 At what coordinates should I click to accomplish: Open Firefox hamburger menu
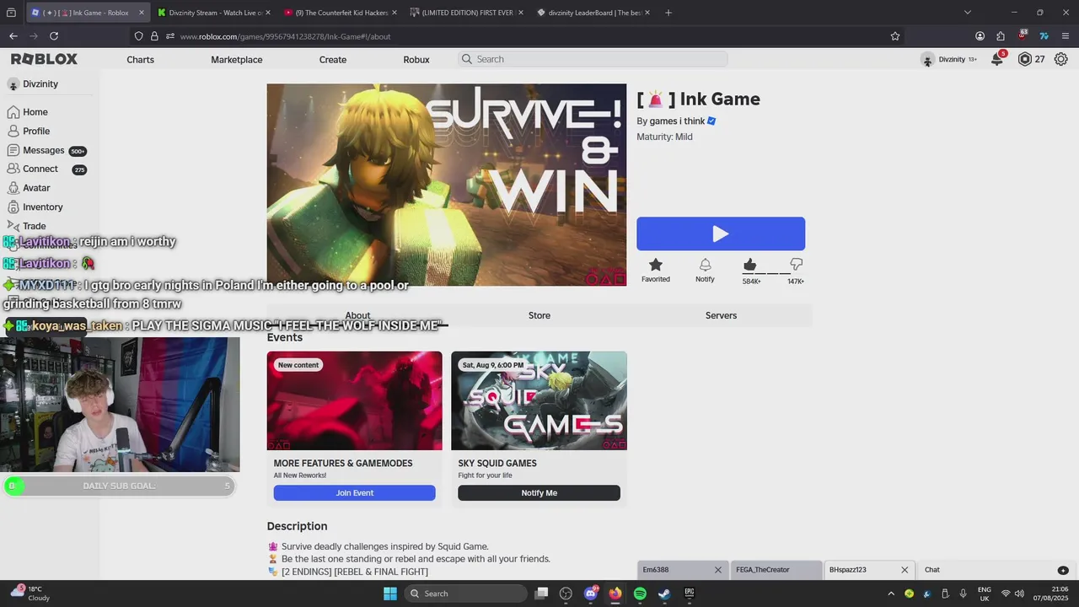(1066, 36)
